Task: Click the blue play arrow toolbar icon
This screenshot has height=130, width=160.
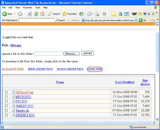Action: pyautogui.click(x=149, y=14)
